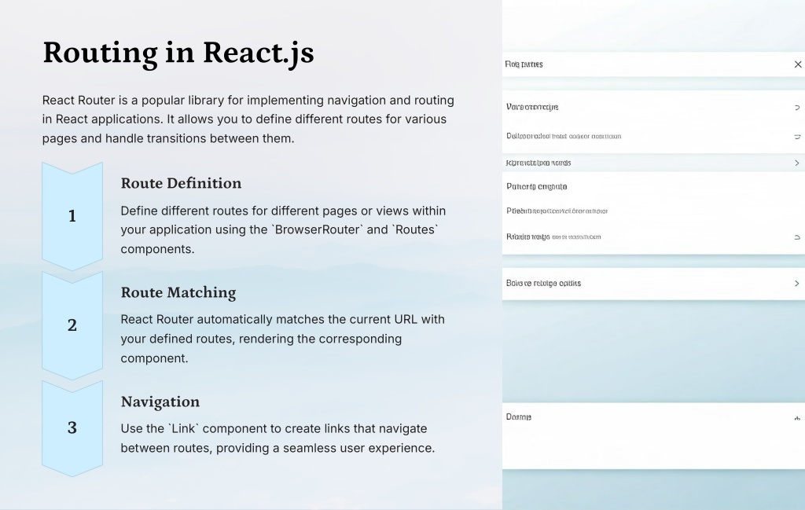805x510 pixels.
Task: Select the "Route Definition" heading
Action: coord(181,183)
